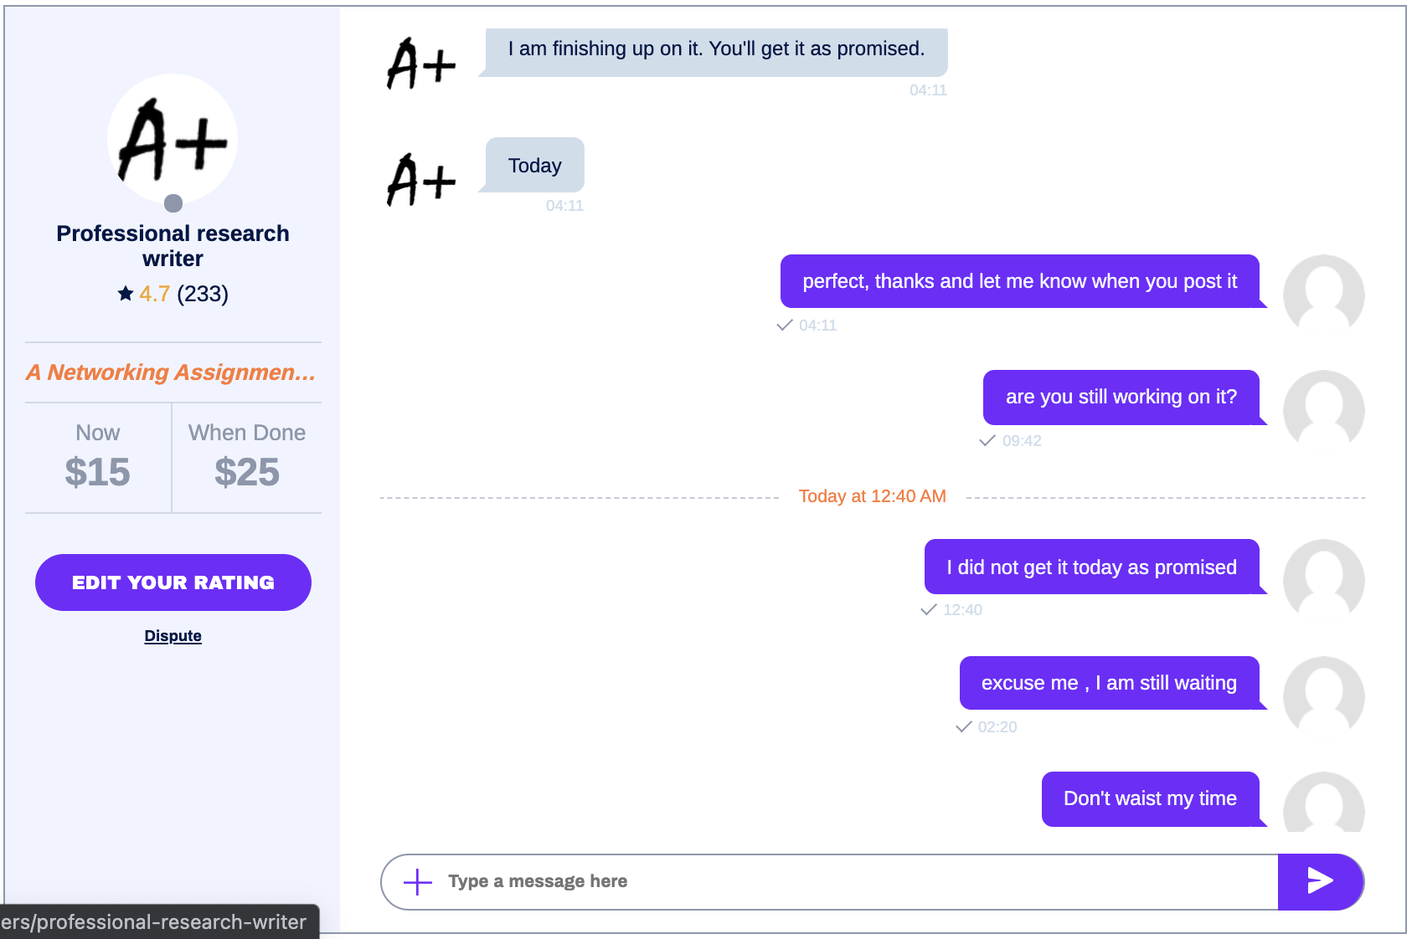Open the Dispute link
Image resolution: width=1412 pixels, height=939 pixels.
[x=173, y=636]
